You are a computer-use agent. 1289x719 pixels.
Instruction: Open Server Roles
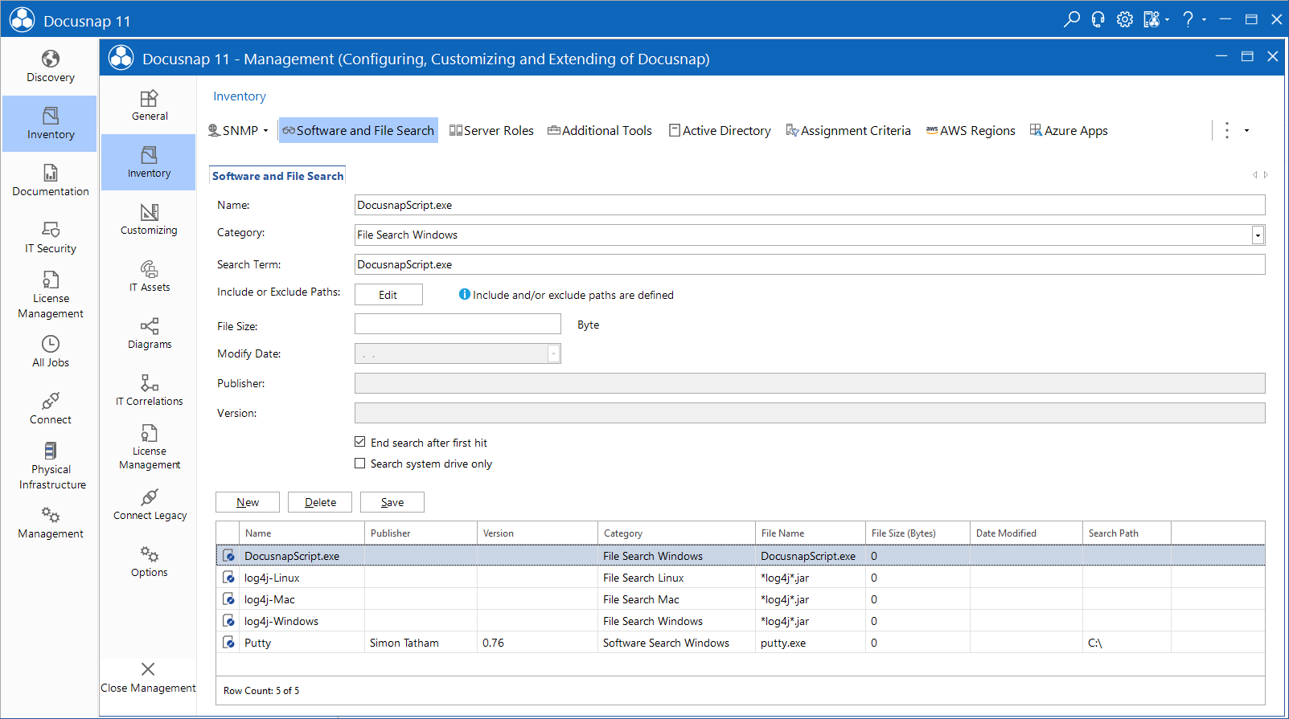pos(491,130)
